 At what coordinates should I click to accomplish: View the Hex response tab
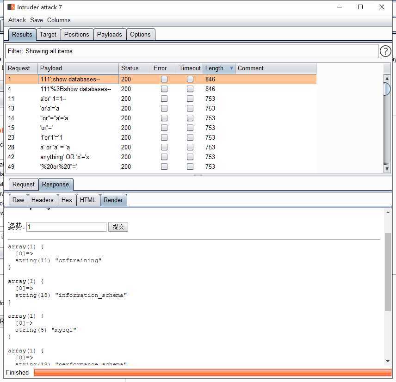[67, 200]
